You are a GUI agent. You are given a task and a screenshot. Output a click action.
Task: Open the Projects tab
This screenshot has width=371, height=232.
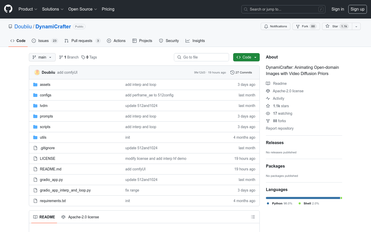tap(142, 41)
